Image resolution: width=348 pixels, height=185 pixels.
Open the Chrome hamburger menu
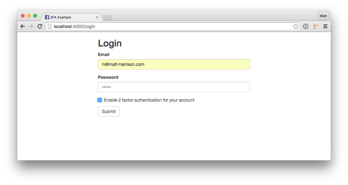tap(325, 26)
